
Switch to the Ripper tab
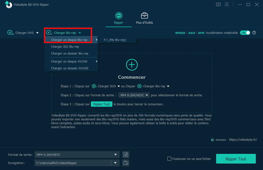[119, 18]
